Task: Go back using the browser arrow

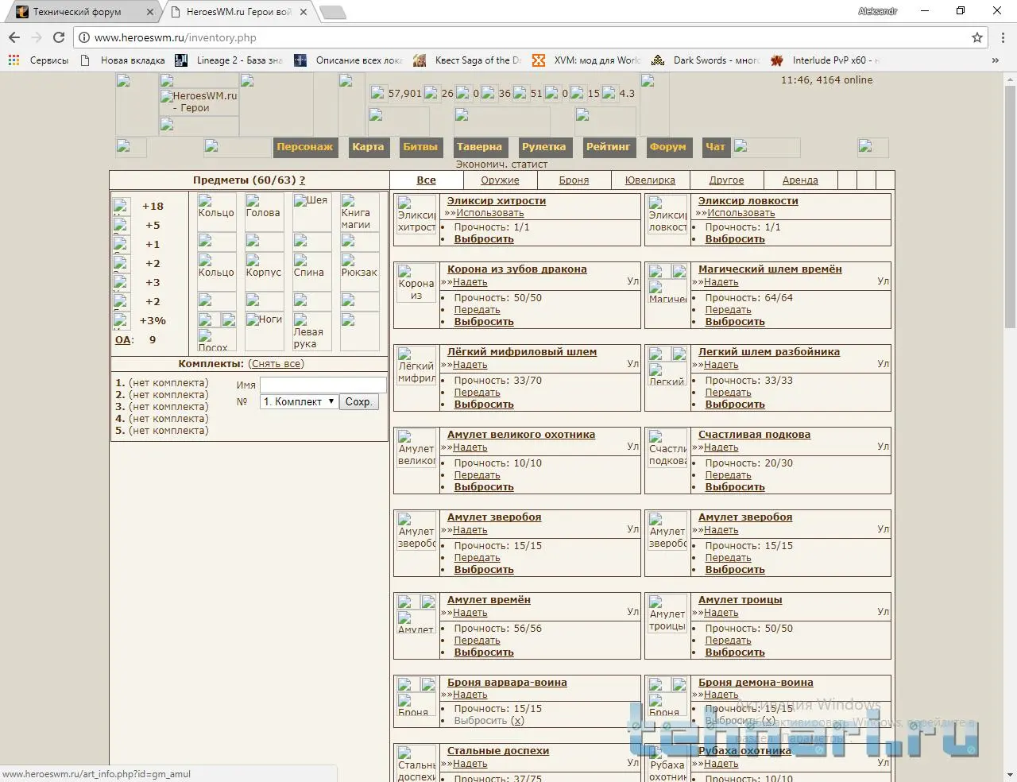Action: point(14,37)
